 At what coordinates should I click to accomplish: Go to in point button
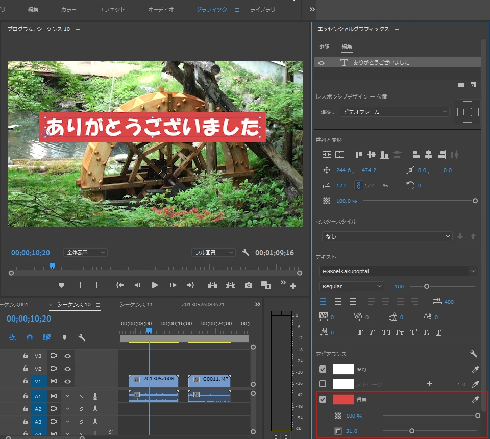[119, 285]
